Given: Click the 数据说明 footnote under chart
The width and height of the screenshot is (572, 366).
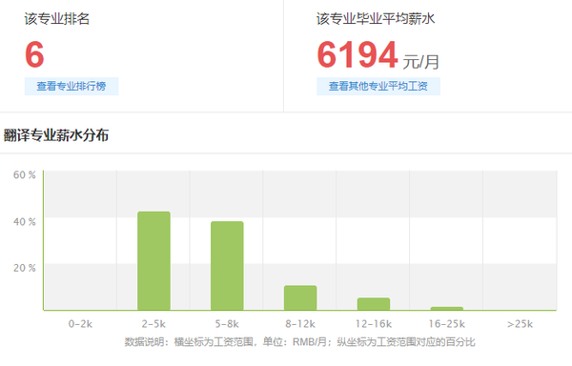Looking at the screenshot, I should pyautogui.click(x=300, y=342).
